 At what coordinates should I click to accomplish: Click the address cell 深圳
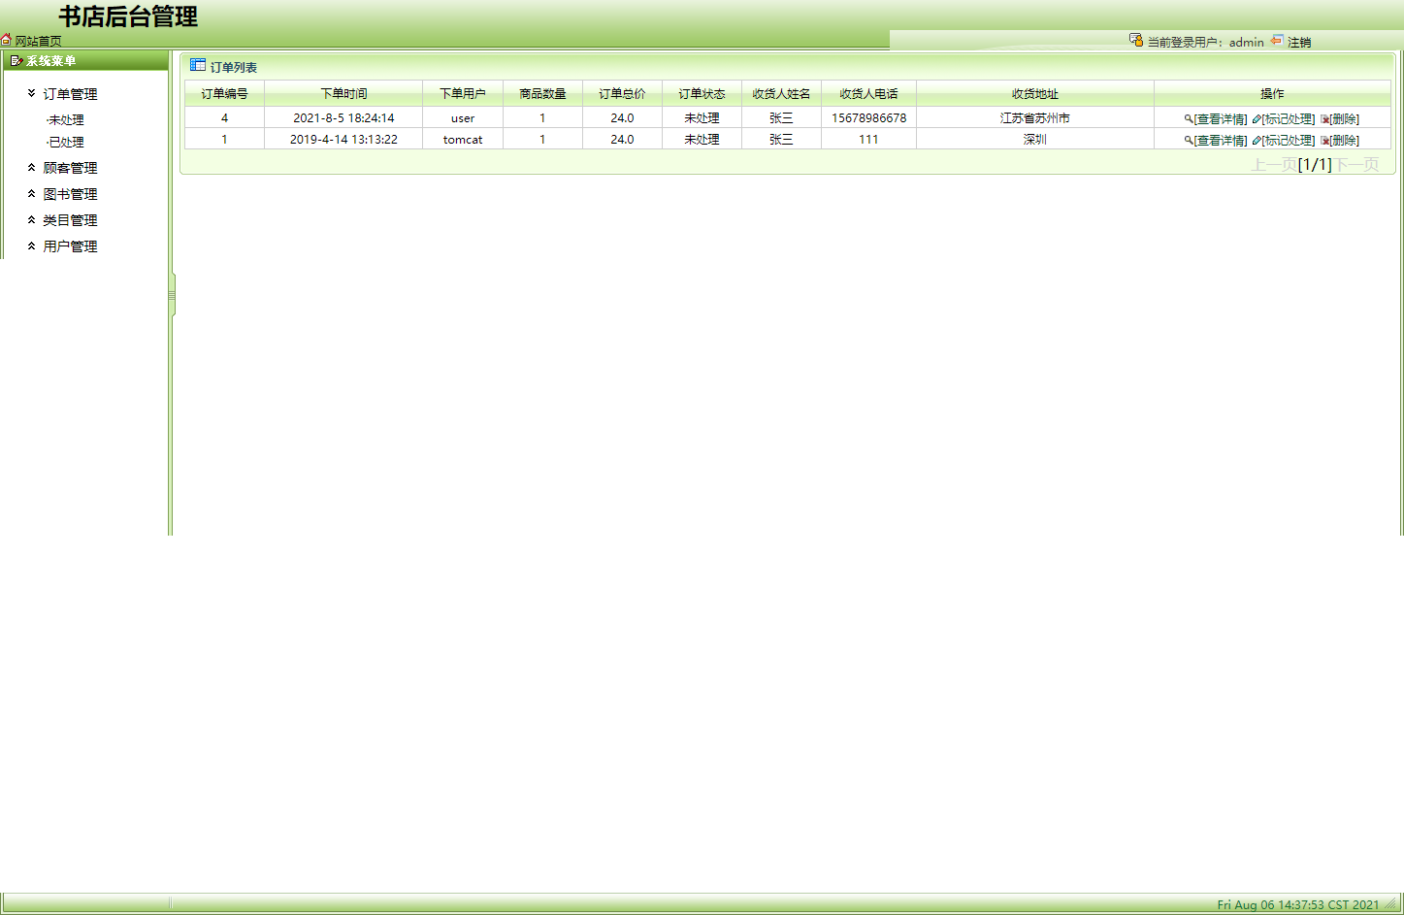click(1035, 140)
